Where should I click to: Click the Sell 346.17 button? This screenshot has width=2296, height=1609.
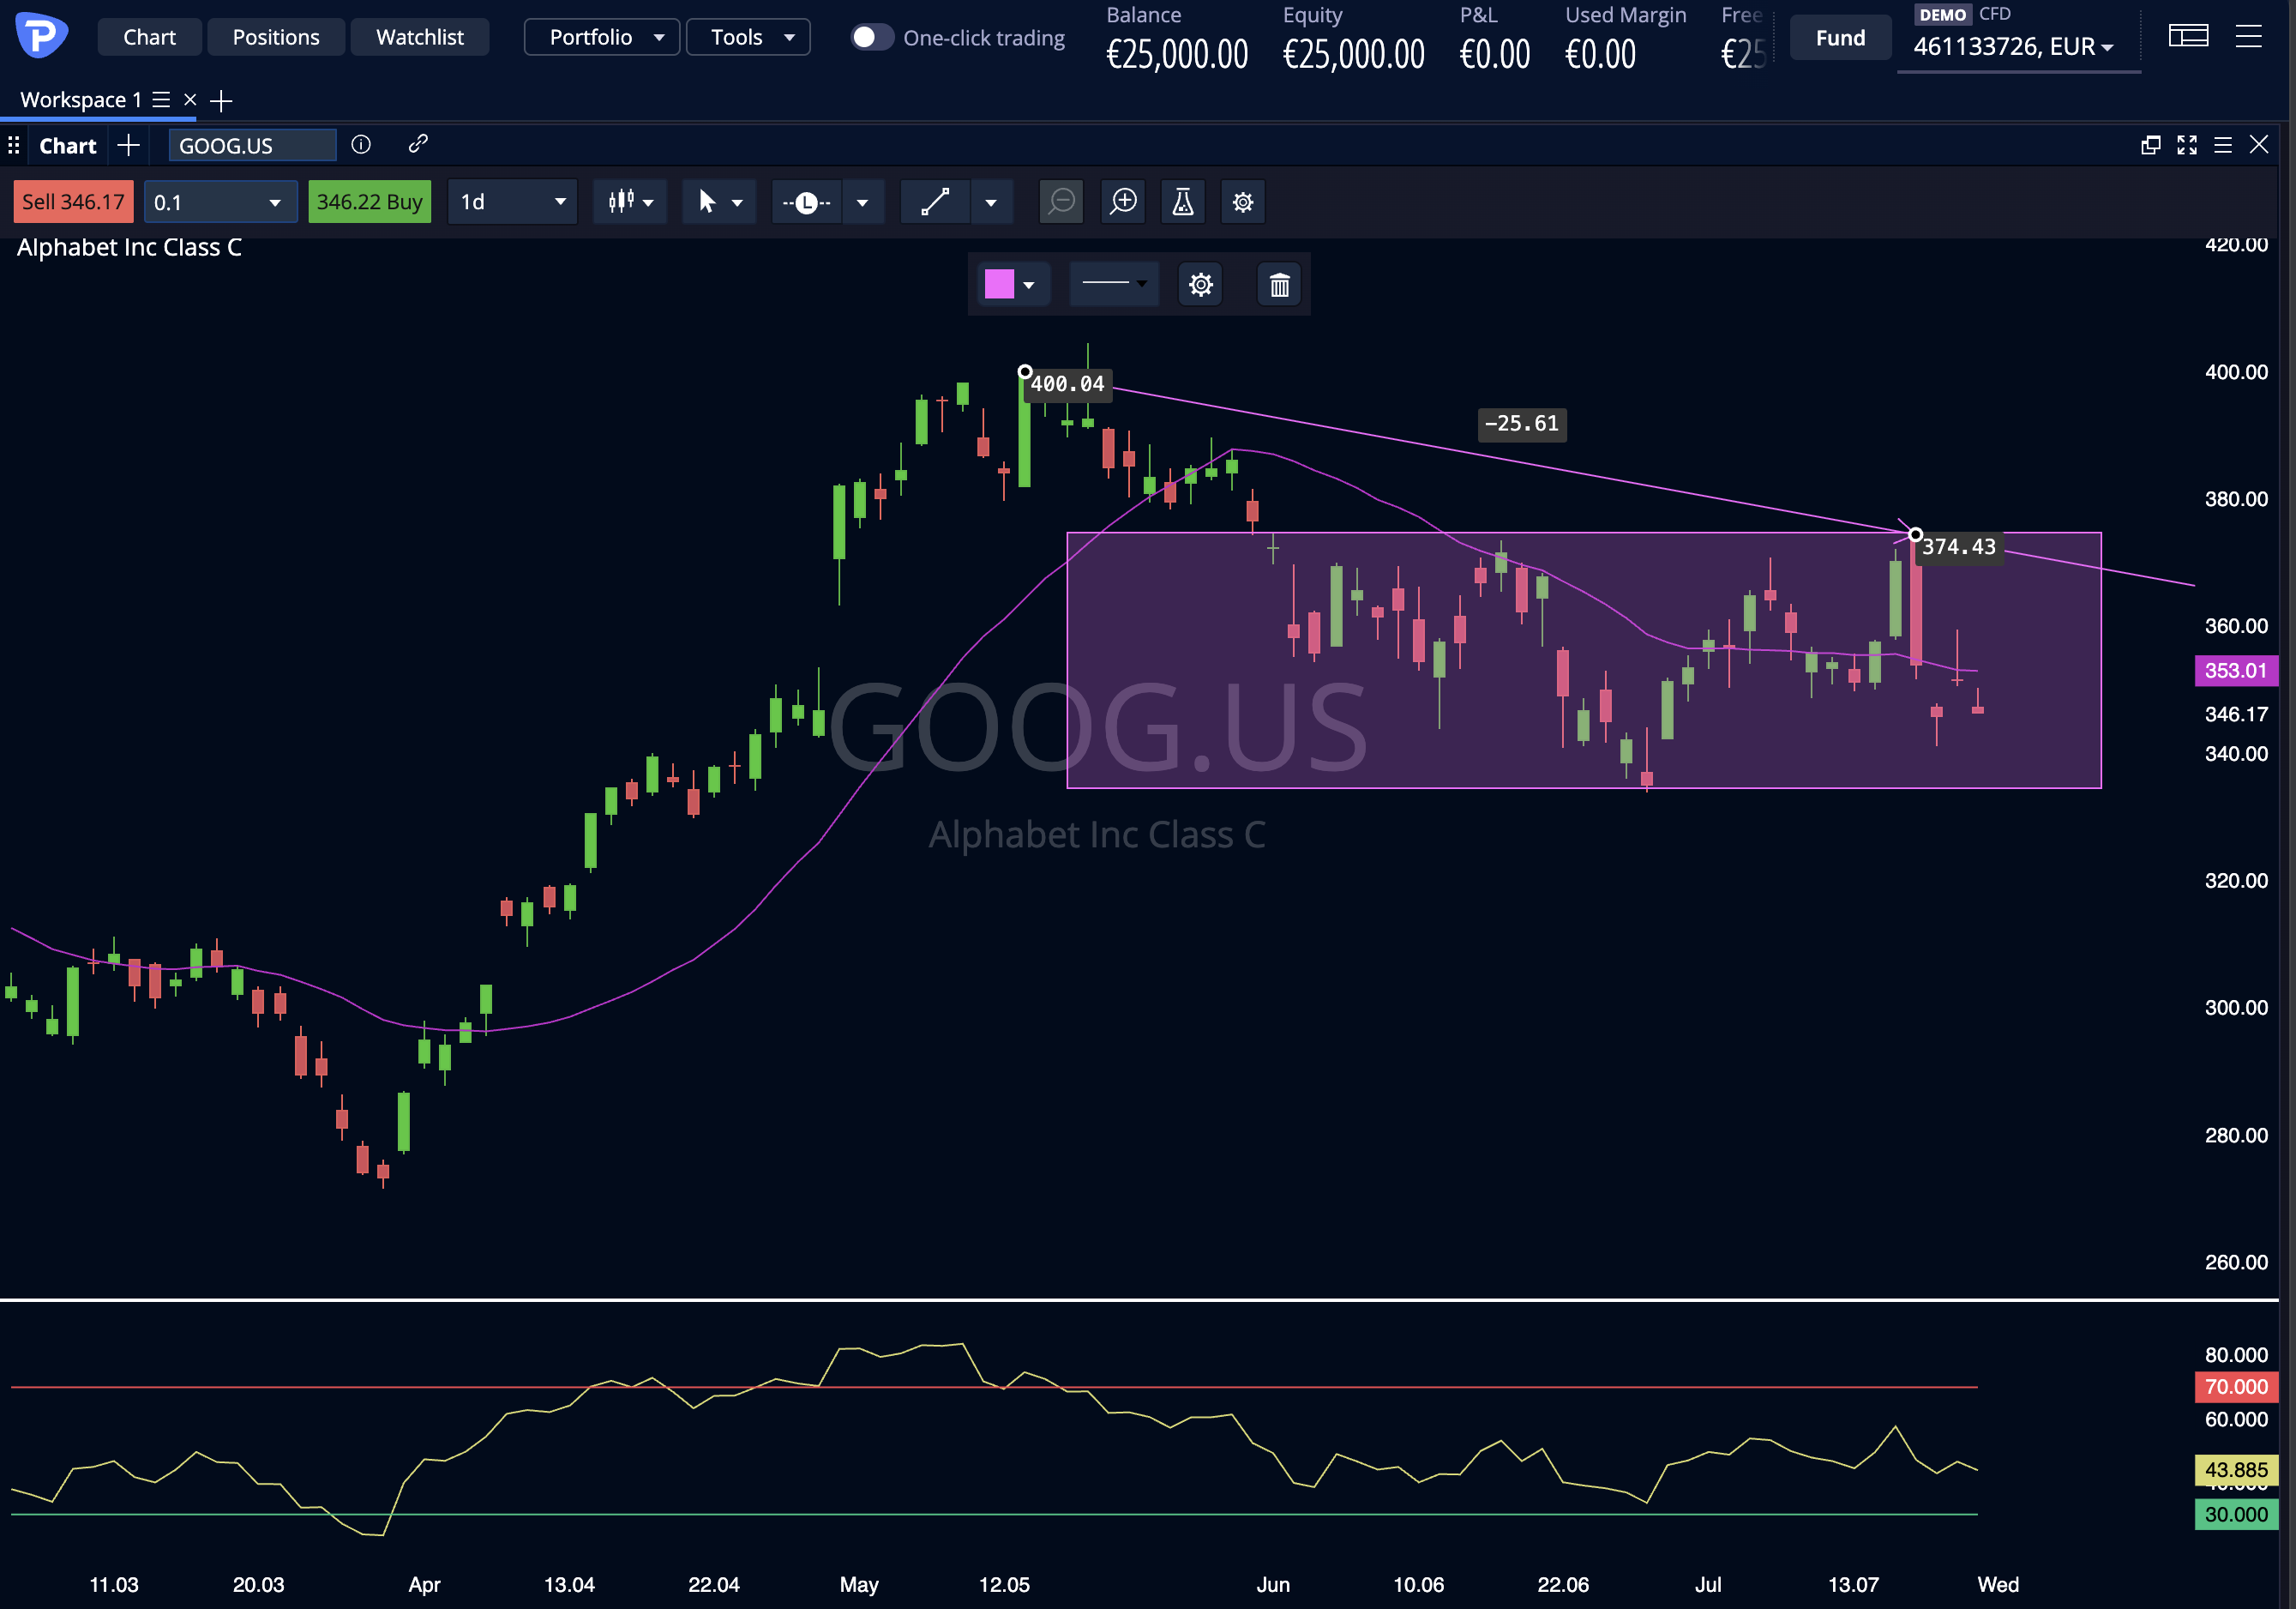[73, 202]
